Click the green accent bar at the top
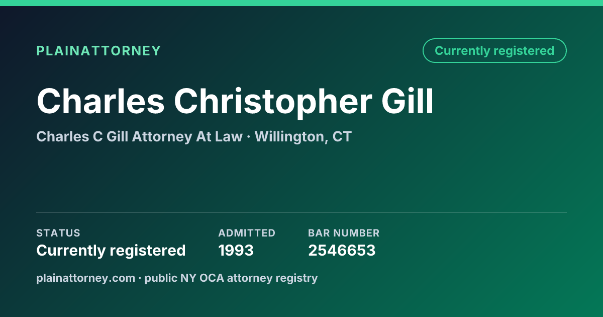 point(301,3)
